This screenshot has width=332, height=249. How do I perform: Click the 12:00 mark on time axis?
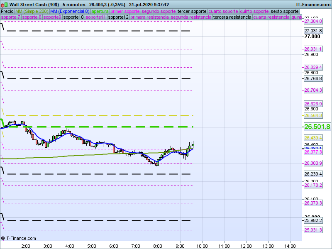click(x=246, y=246)
